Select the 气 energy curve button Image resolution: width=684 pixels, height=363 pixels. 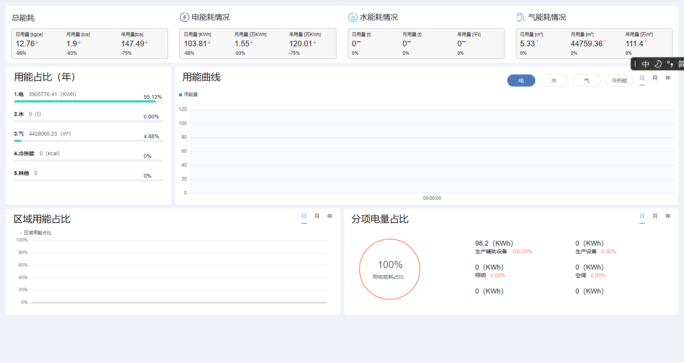tap(586, 80)
